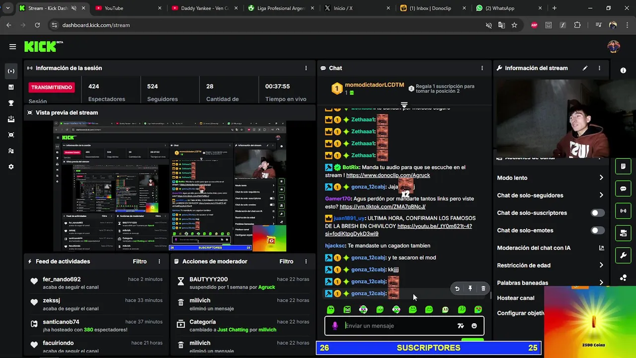Open the Kick hamburger menu
Screen dimensions: 636x358
(12, 47)
